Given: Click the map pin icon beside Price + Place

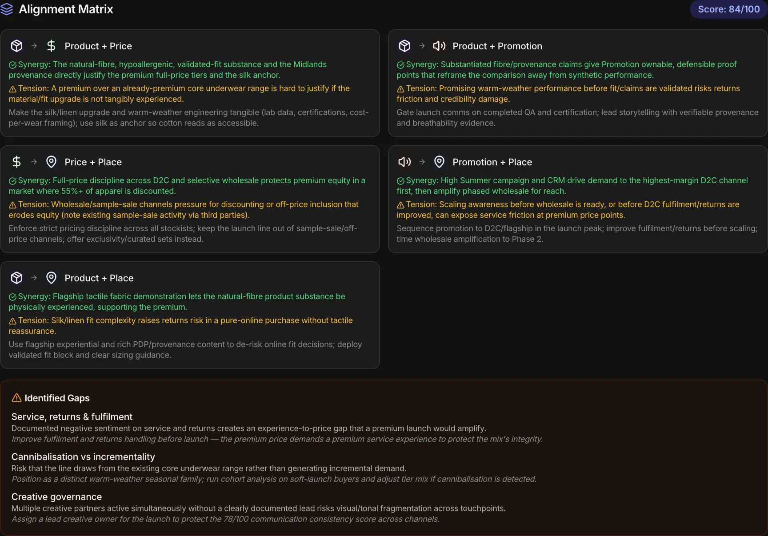Looking at the screenshot, I should pos(52,162).
